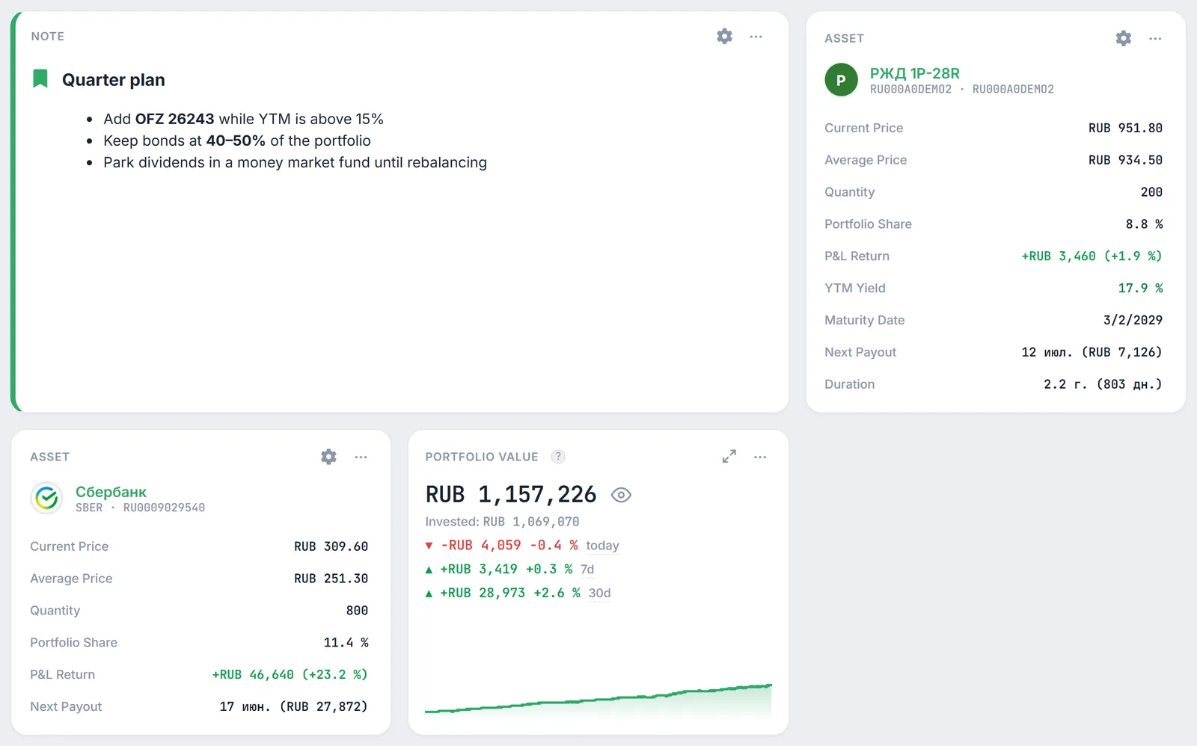The height and width of the screenshot is (746, 1197).
Task: Click Сбербанк P&L return +RUB 46,640
Action: (290, 675)
